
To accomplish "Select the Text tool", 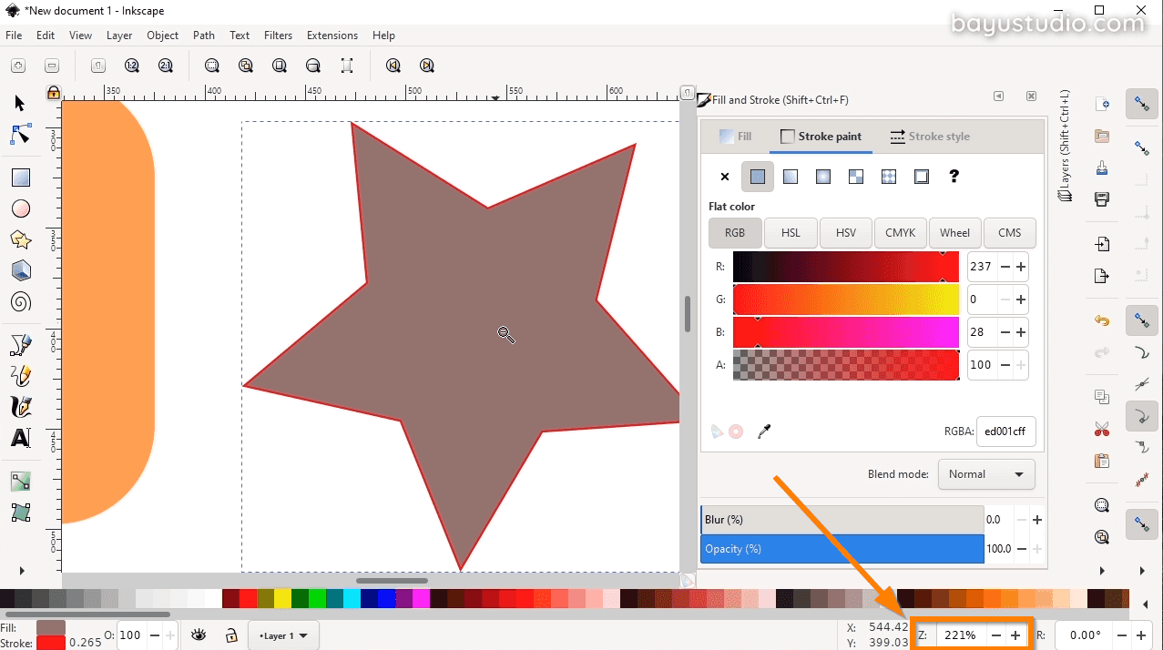I will tap(20, 438).
